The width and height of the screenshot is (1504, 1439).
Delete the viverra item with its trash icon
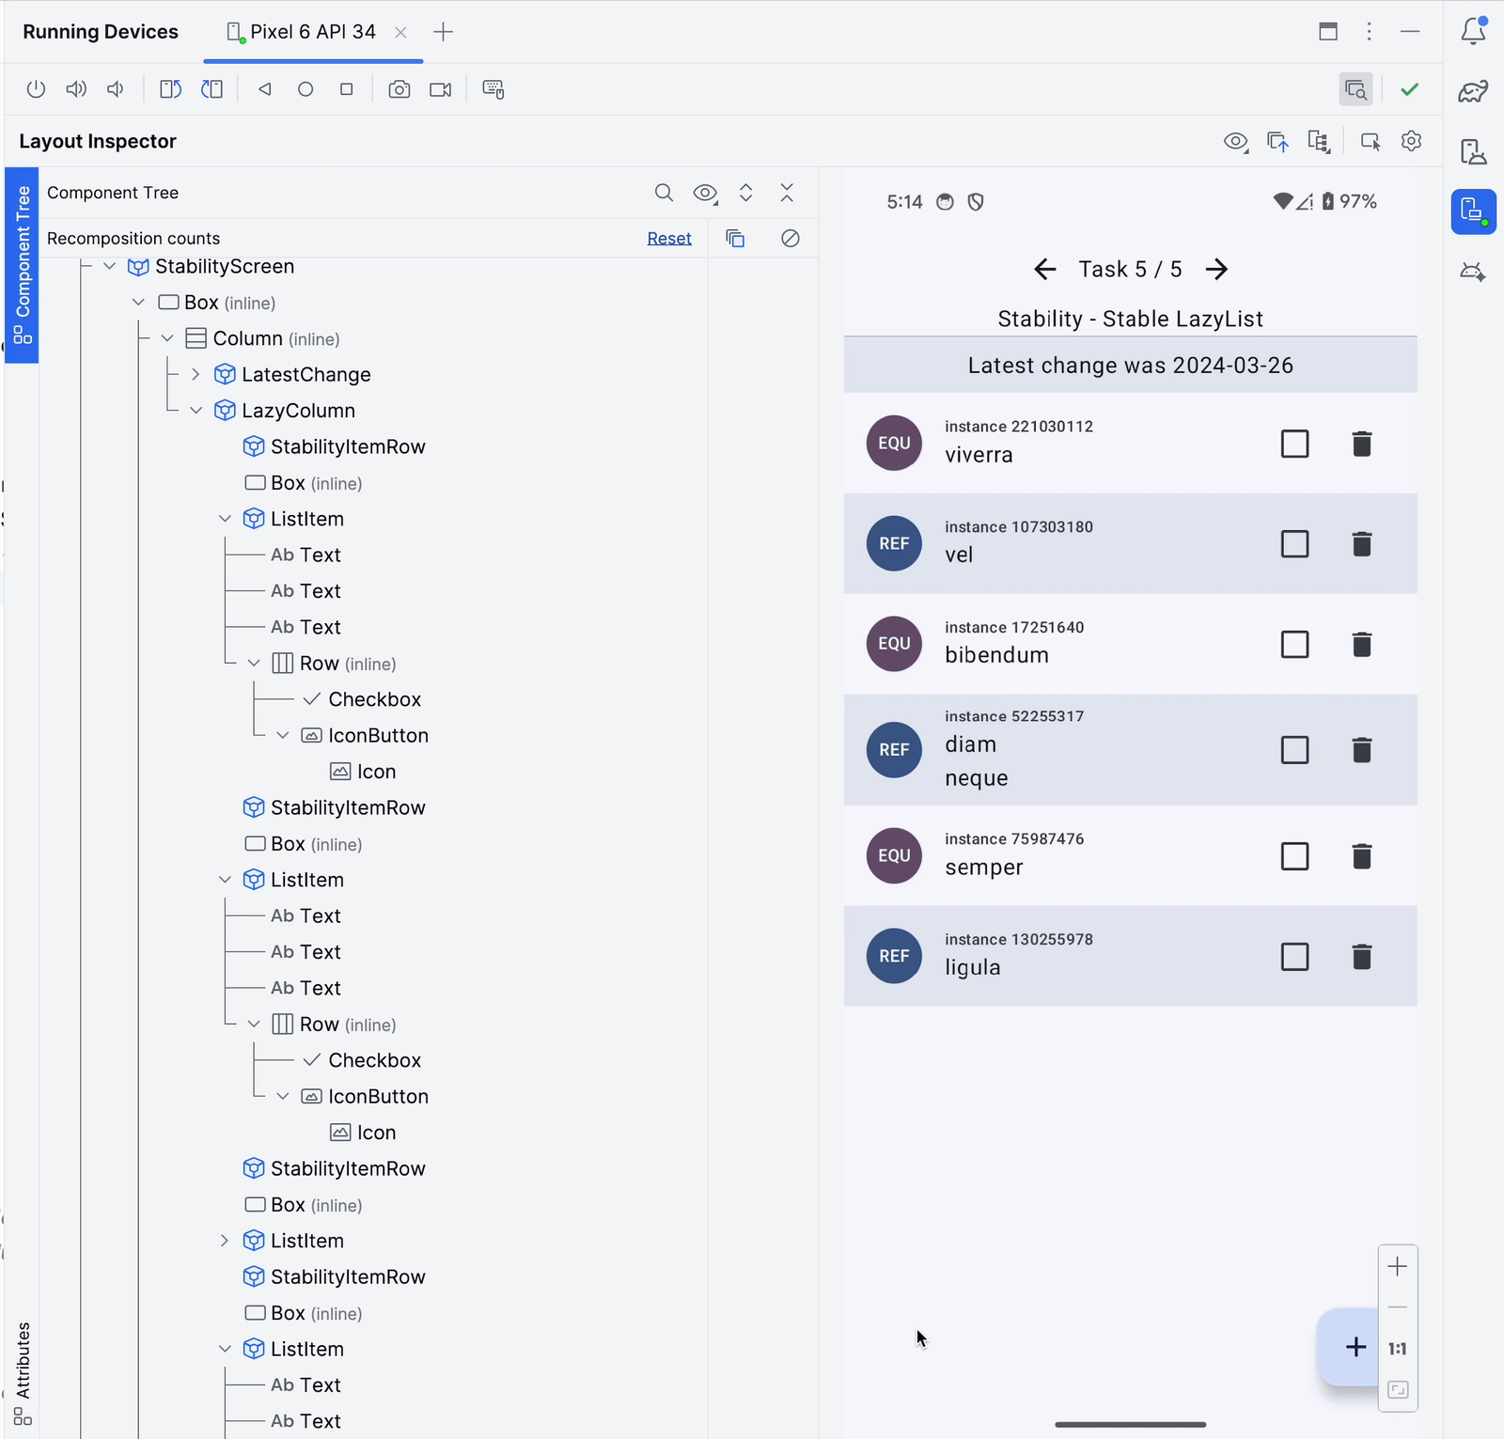coord(1361,444)
